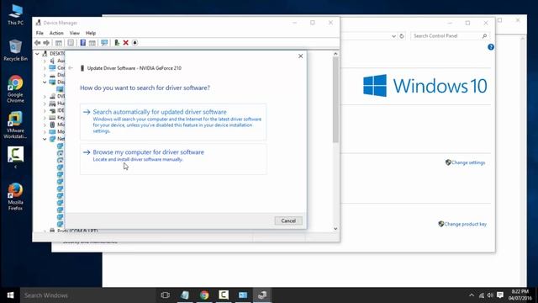Open the View menu in Device Manager
This screenshot has width=538, height=303.
click(x=75, y=33)
